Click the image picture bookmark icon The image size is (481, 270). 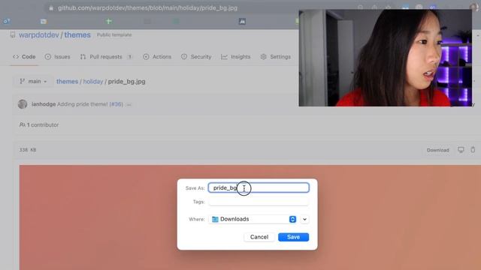(242, 21)
